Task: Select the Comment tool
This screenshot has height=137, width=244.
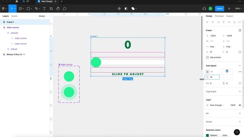Action: pyautogui.click(x=64, y=9)
